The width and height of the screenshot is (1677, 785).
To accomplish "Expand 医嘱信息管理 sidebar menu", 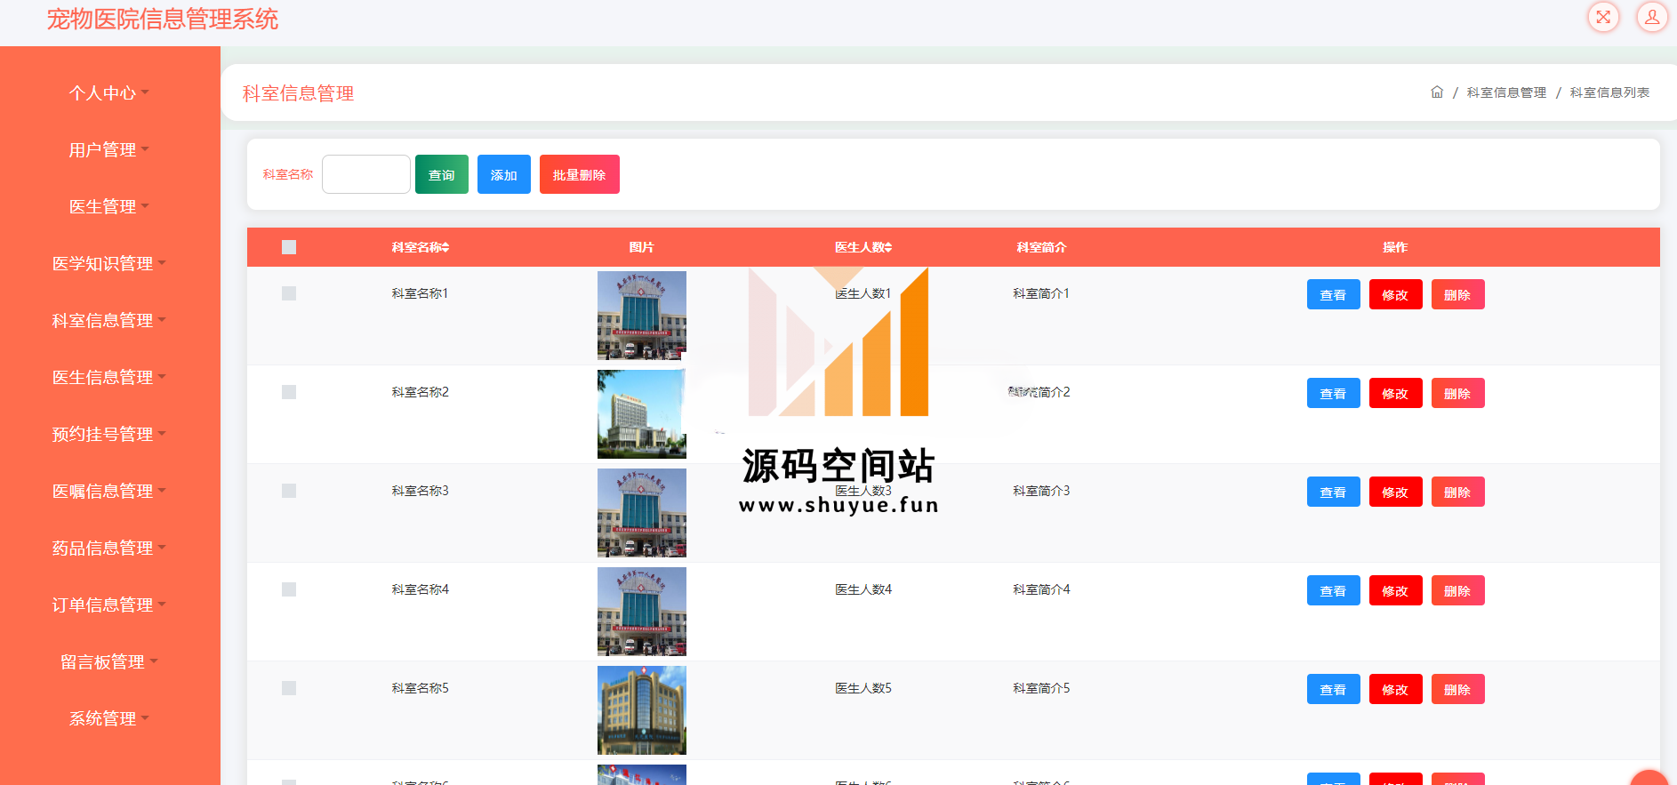I will tap(109, 491).
